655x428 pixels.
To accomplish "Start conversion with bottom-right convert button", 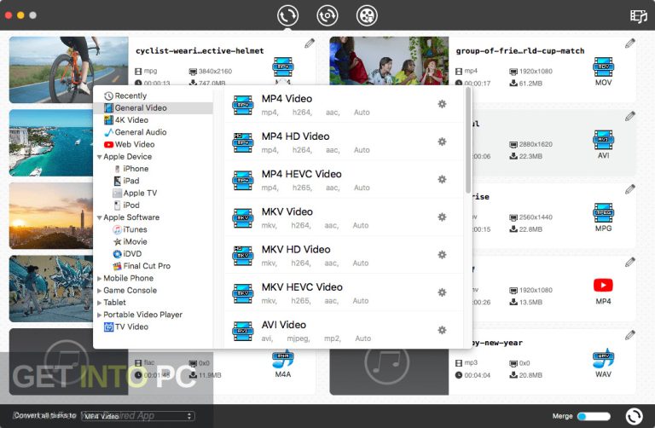I will coord(635,416).
